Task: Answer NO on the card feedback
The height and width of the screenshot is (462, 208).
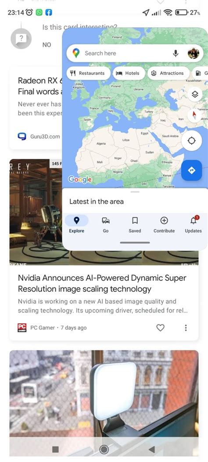Action: [47, 45]
